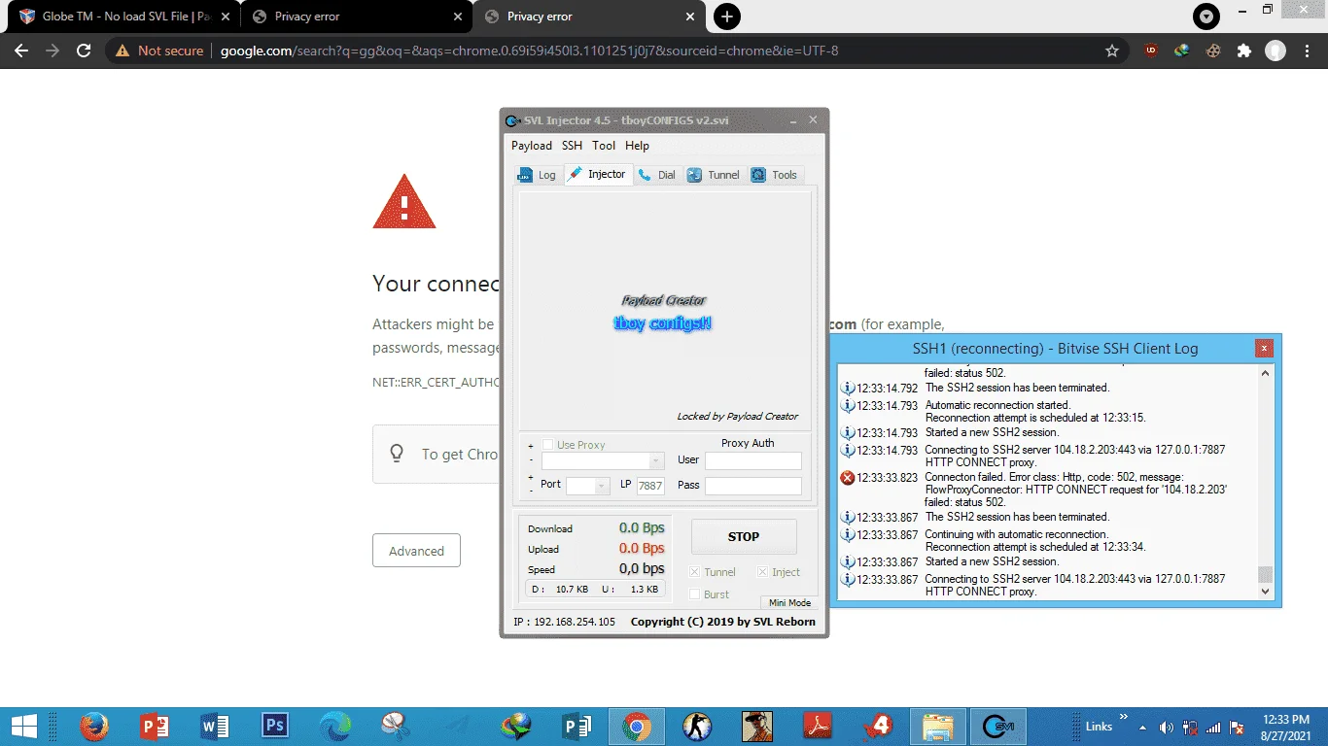Screen dimensions: 1328x746
Task: Open the uBlock Origin extension icon
Action: [1151, 51]
